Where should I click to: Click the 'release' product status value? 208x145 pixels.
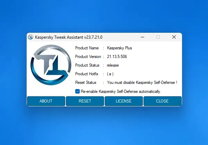coord(113,65)
